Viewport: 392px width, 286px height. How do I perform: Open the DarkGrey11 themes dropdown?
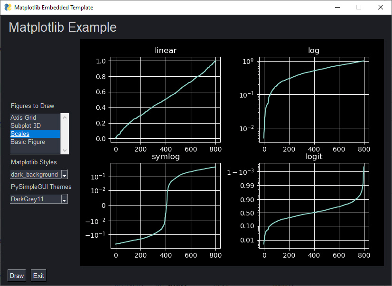point(64,199)
